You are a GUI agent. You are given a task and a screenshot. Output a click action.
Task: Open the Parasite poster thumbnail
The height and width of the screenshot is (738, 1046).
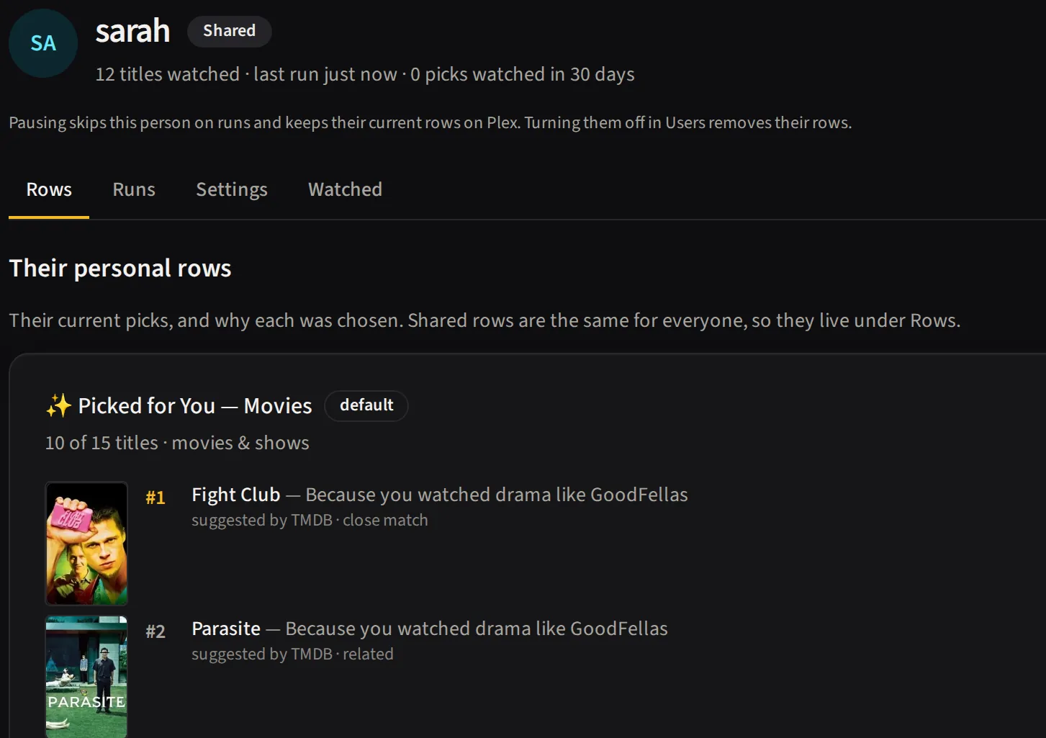(86, 677)
